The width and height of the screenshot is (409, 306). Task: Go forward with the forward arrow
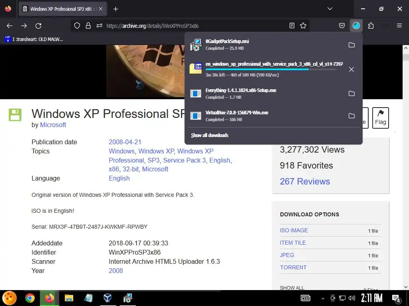(x=24, y=26)
